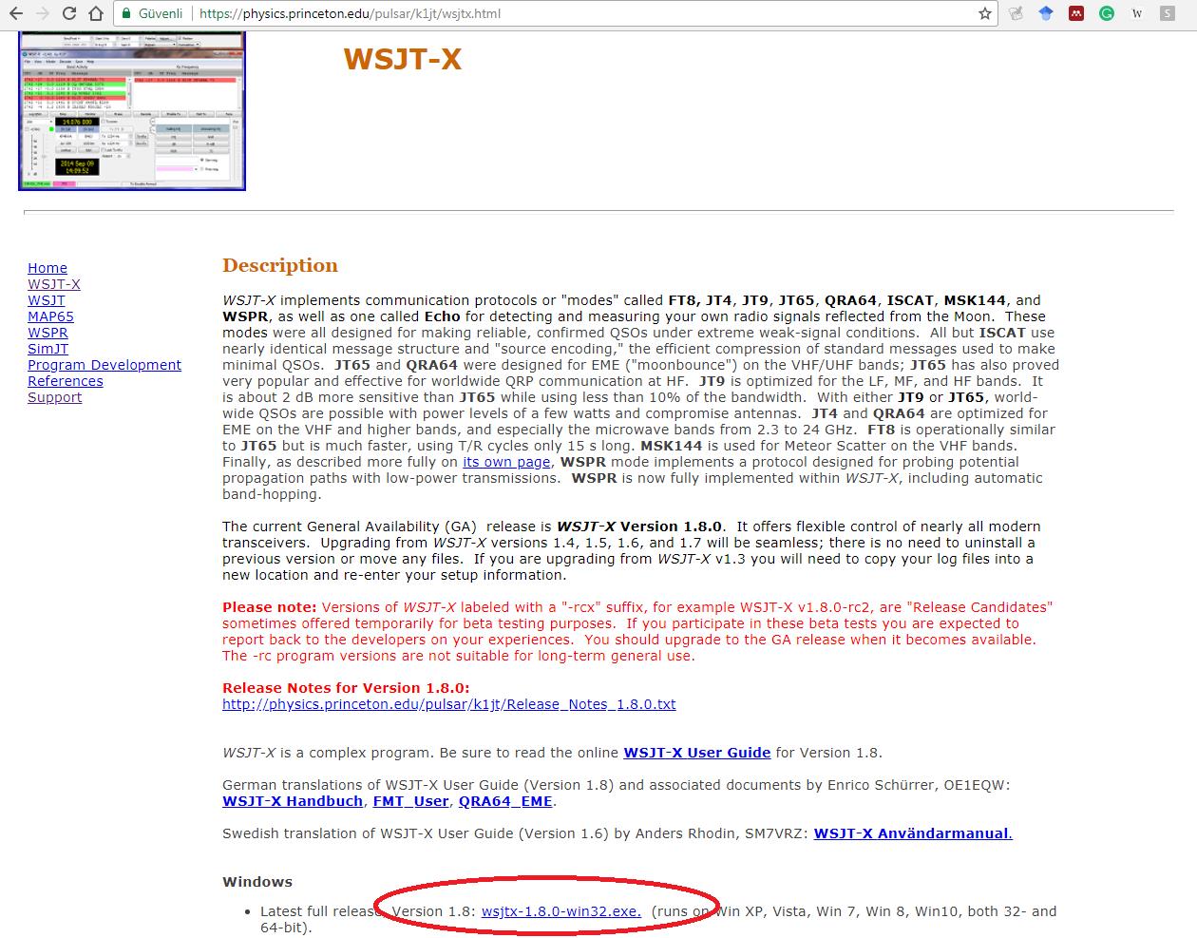Open the browser home page icon
The height and width of the screenshot is (938, 1197).
click(x=96, y=13)
